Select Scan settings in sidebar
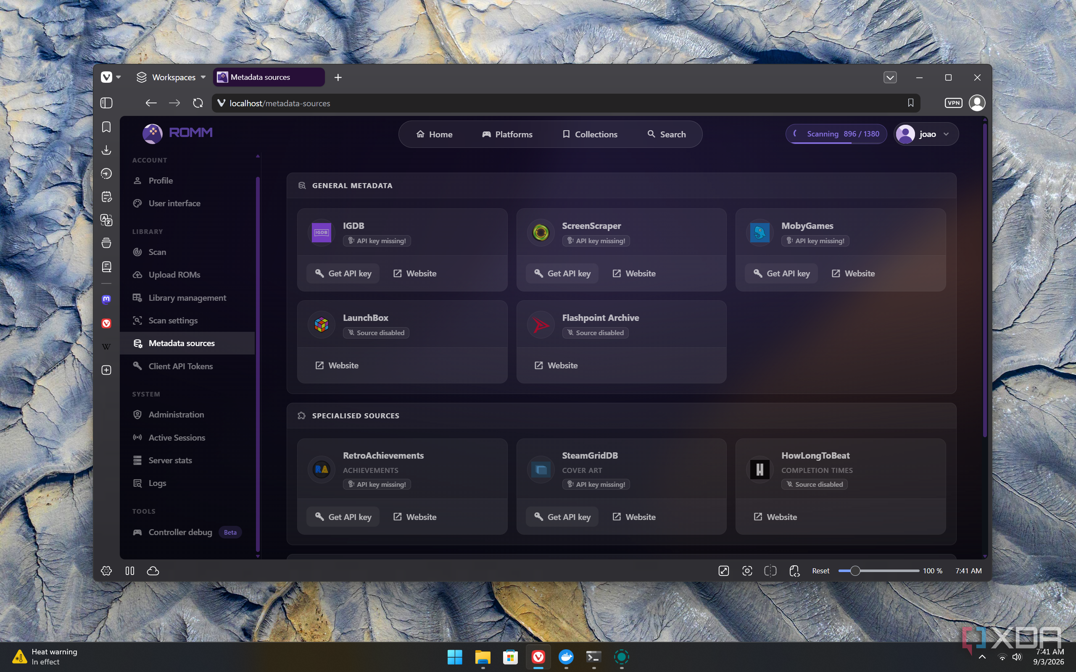The width and height of the screenshot is (1076, 672). point(187,320)
